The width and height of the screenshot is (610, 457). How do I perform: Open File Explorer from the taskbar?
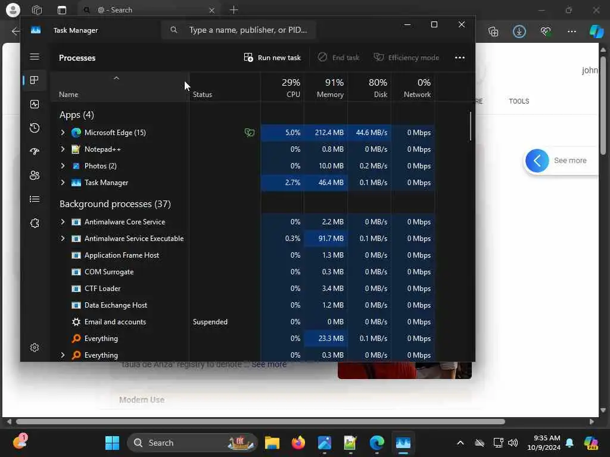(x=272, y=443)
